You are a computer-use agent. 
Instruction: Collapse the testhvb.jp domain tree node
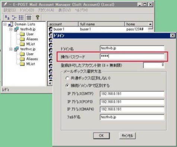click(11, 29)
